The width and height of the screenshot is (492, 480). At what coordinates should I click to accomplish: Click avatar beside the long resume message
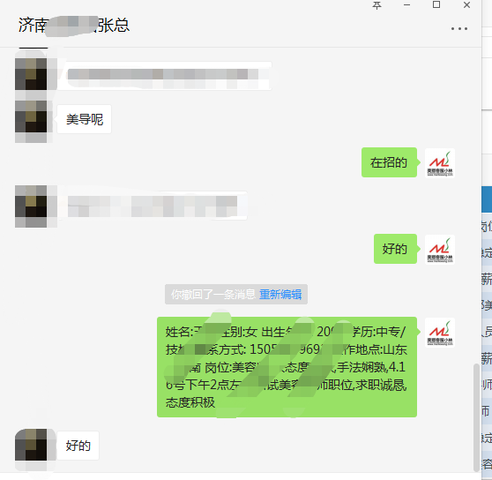click(440, 333)
